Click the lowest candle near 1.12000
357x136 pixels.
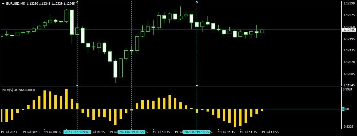click(x=115, y=70)
